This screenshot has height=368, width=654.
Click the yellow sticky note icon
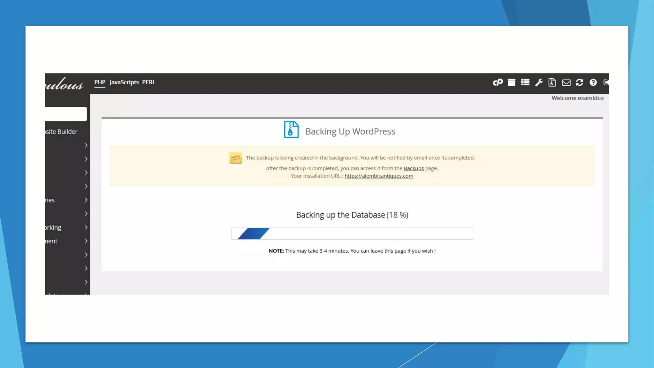click(x=236, y=158)
